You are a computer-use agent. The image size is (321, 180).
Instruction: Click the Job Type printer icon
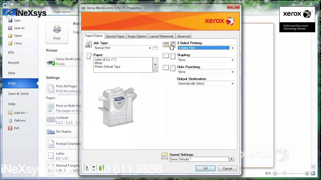point(88,44)
